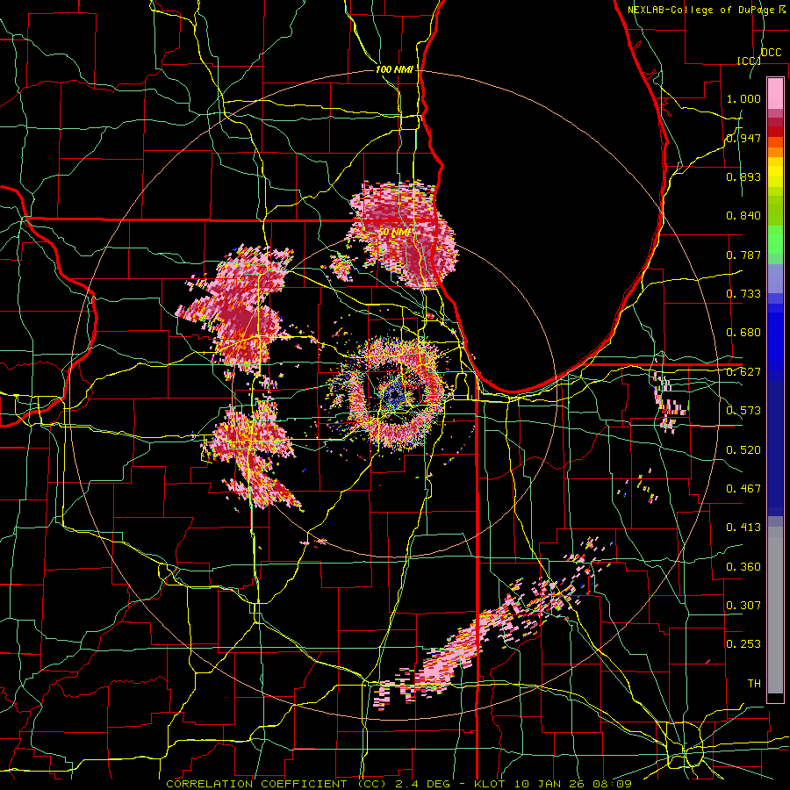This screenshot has height=790, width=790.
Task: Click the radar site at the rings' center
Action: pyautogui.click(x=394, y=395)
